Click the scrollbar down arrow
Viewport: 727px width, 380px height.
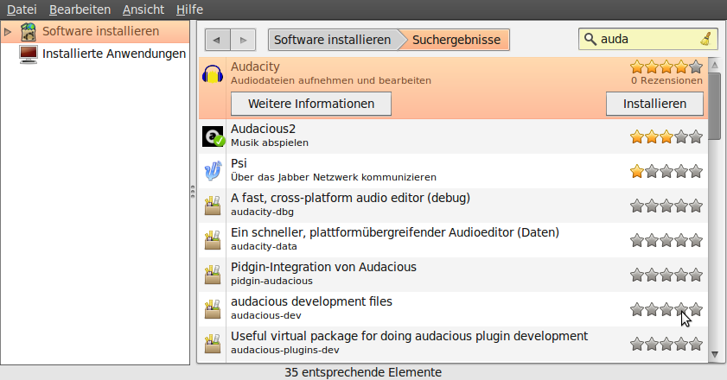714,354
